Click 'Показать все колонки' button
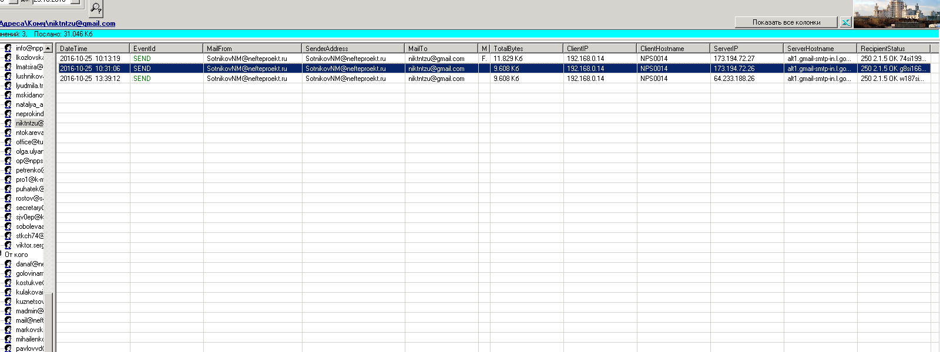This screenshot has height=352, width=940. tap(786, 22)
